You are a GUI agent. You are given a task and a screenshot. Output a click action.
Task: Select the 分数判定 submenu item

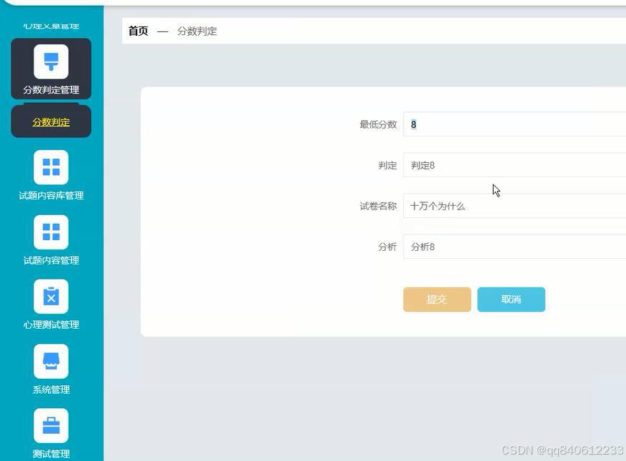tap(51, 122)
